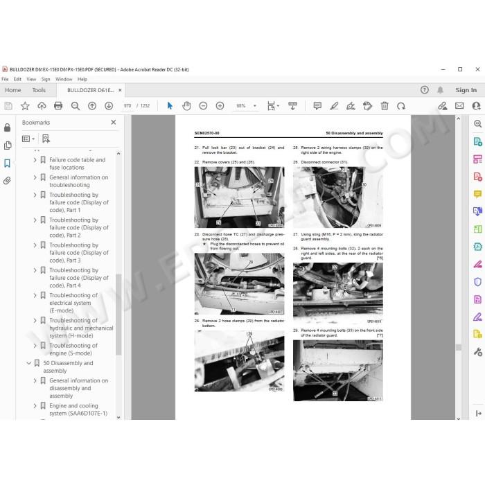Activate the Hand pan tool
485x485 pixels.
(x=186, y=106)
